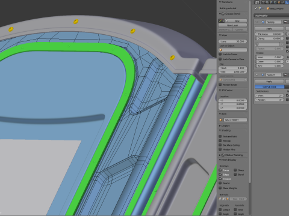Open the Object properties tab icon
This screenshot has width=289, height=216.
coord(279,2)
